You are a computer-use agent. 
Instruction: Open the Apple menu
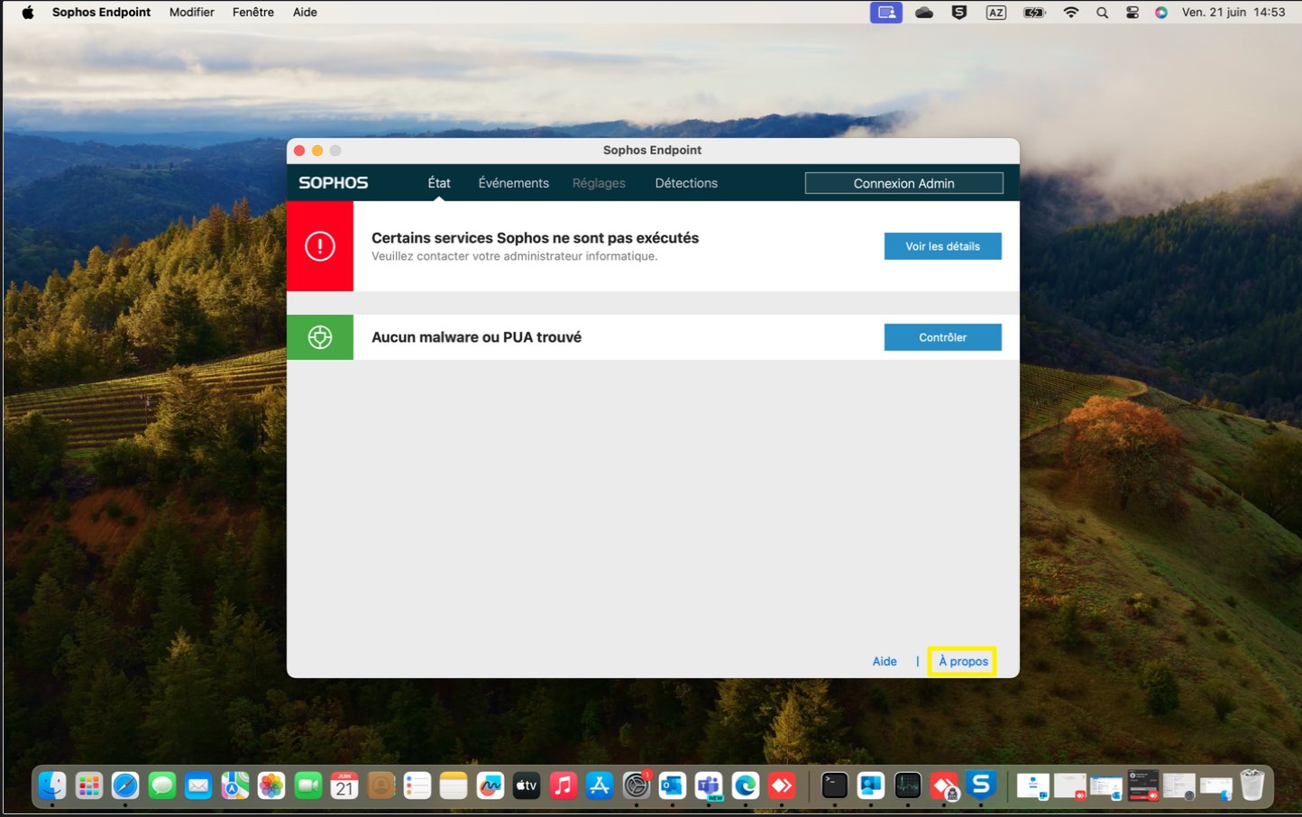point(27,13)
